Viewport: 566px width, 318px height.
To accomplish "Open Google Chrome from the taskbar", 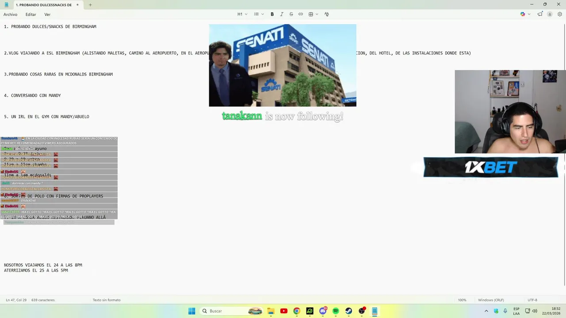I will tap(297, 311).
